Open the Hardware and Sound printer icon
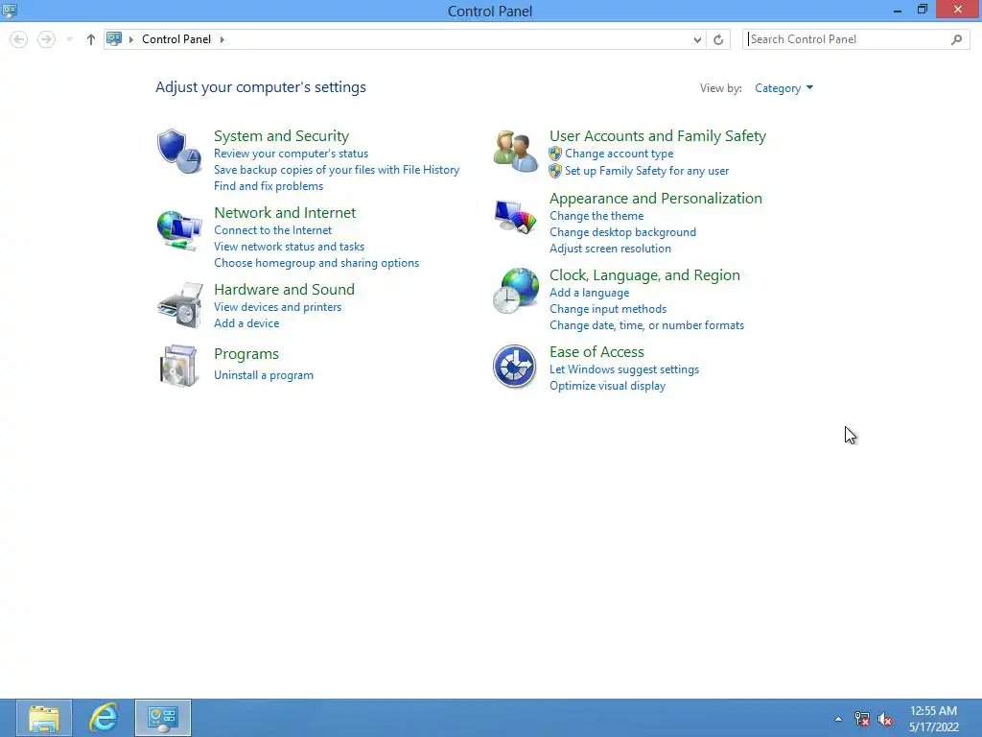The width and height of the screenshot is (982, 737). tap(179, 305)
